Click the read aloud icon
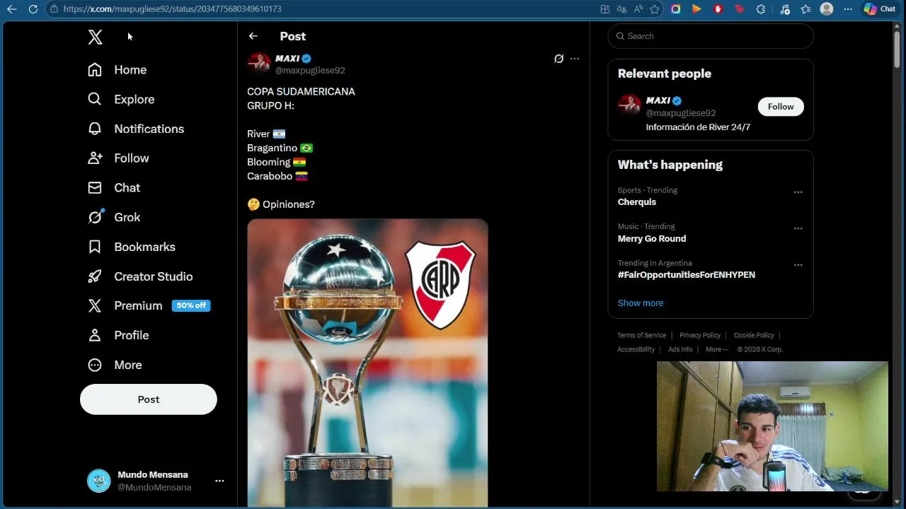 tap(638, 9)
